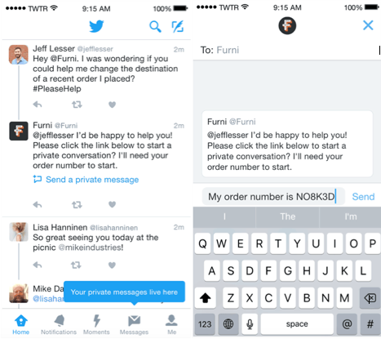Open the Messages tab
Image resolution: width=381 pixels, height=339 pixels.
tap(134, 325)
